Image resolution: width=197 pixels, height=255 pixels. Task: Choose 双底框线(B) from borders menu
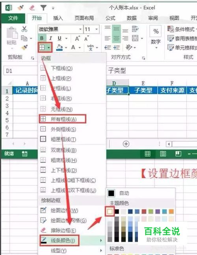tap(72, 150)
